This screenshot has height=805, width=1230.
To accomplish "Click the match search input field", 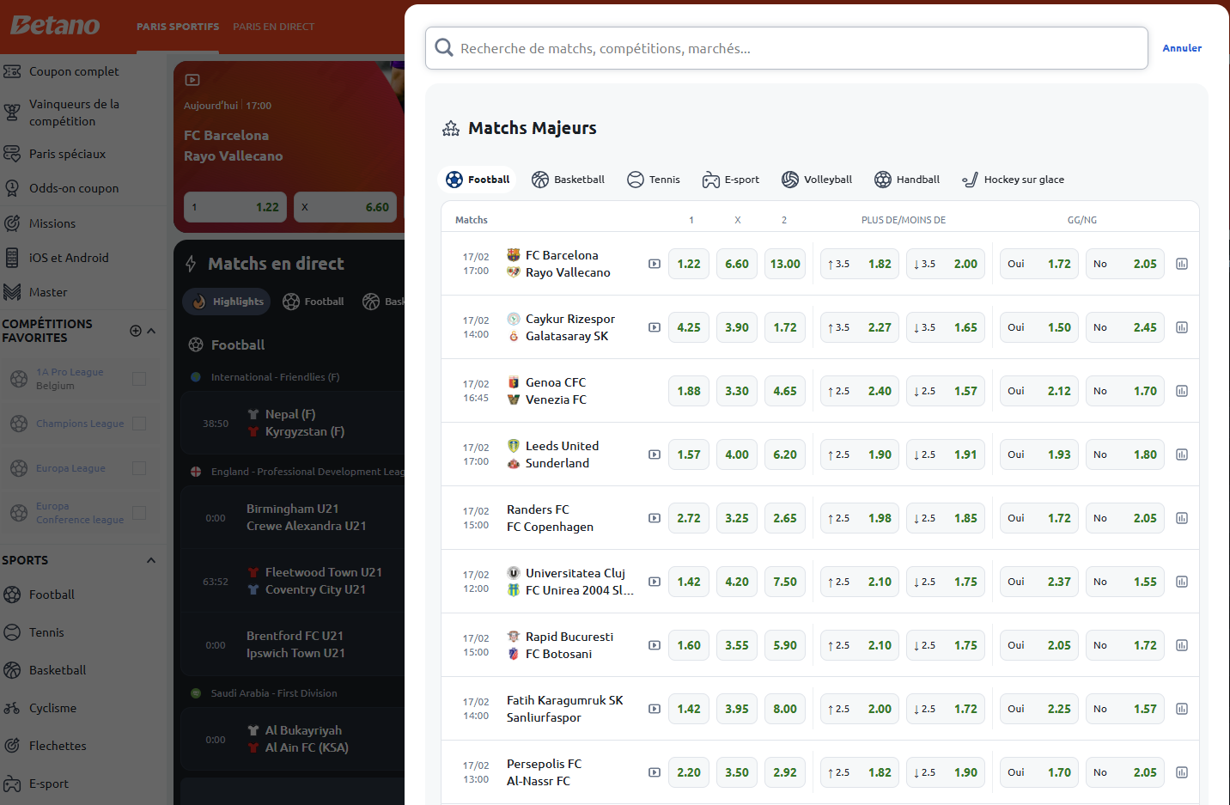I will (787, 48).
